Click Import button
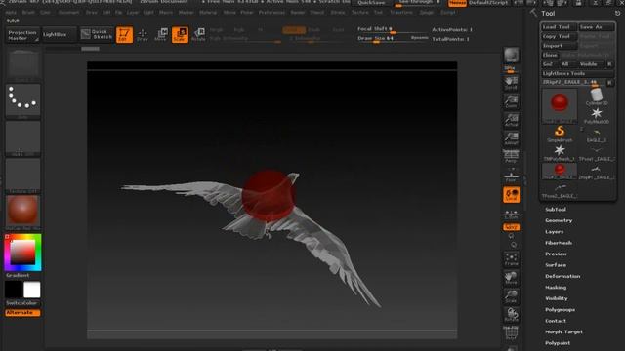625x351 pixels. (559, 46)
